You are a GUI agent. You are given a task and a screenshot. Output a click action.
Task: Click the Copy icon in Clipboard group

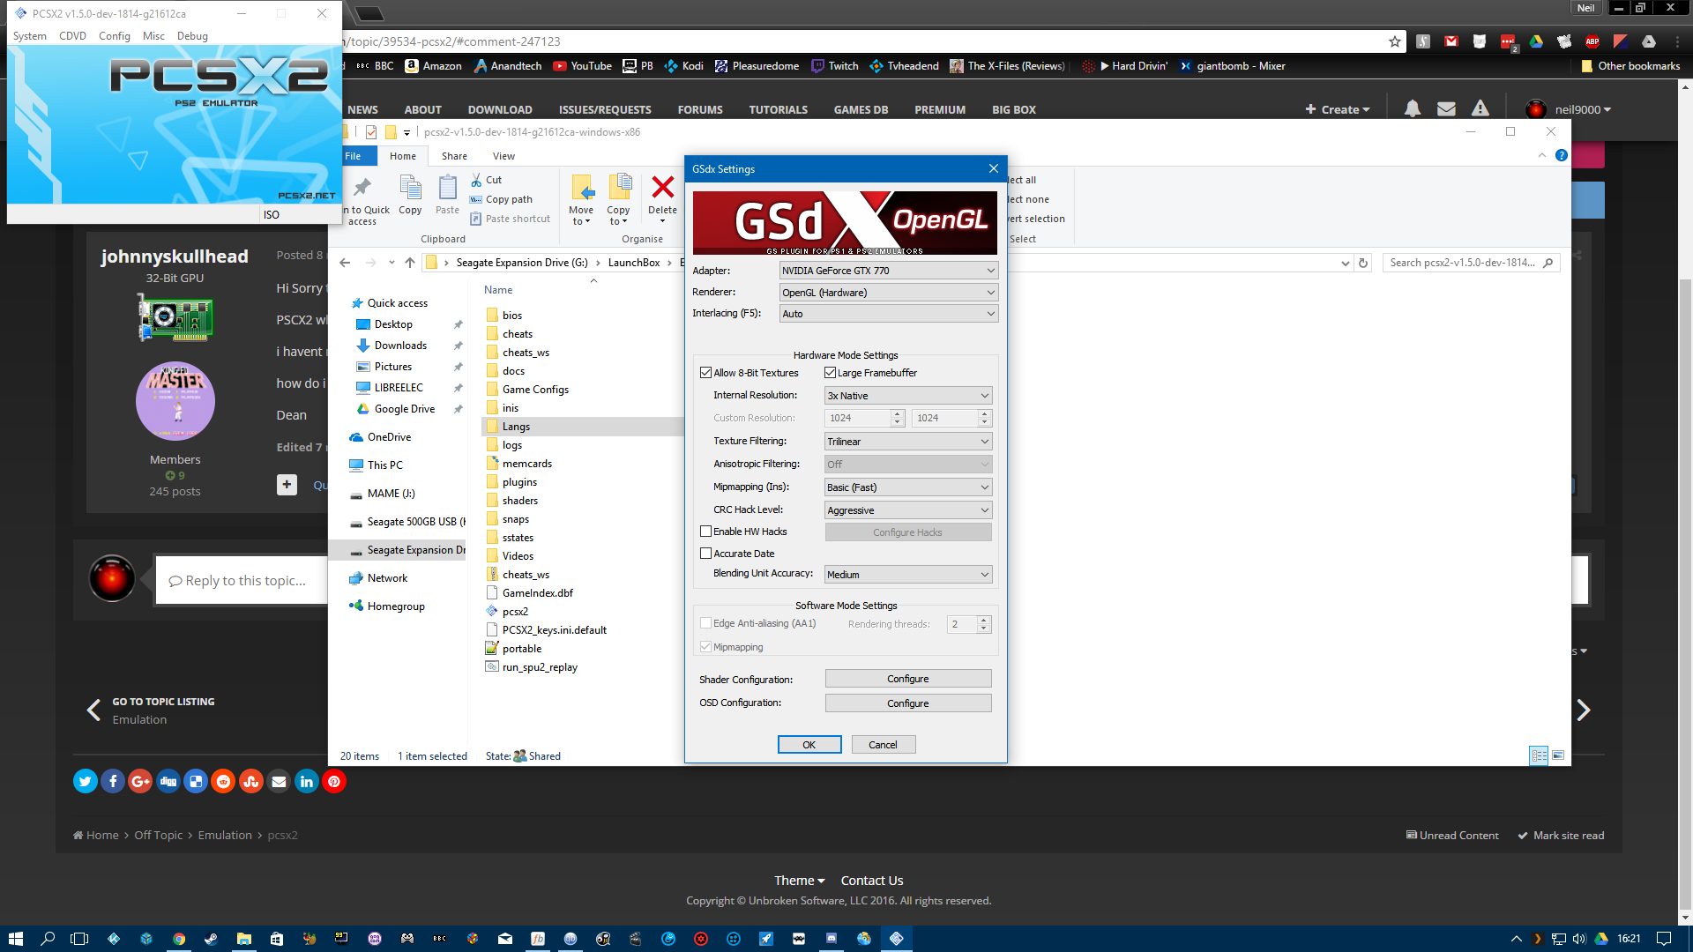[x=410, y=188]
